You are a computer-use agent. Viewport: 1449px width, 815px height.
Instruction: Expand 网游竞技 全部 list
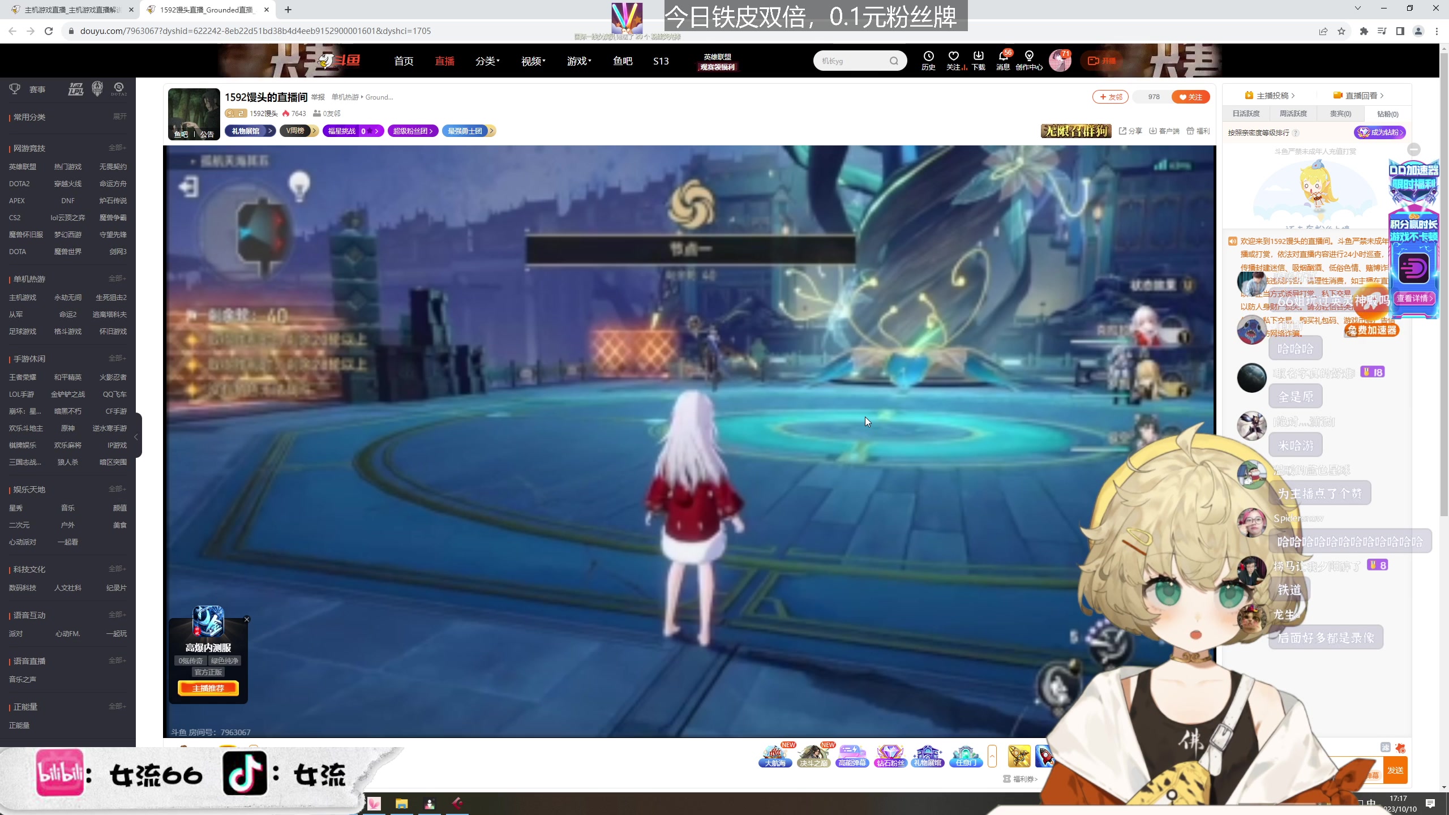click(117, 147)
